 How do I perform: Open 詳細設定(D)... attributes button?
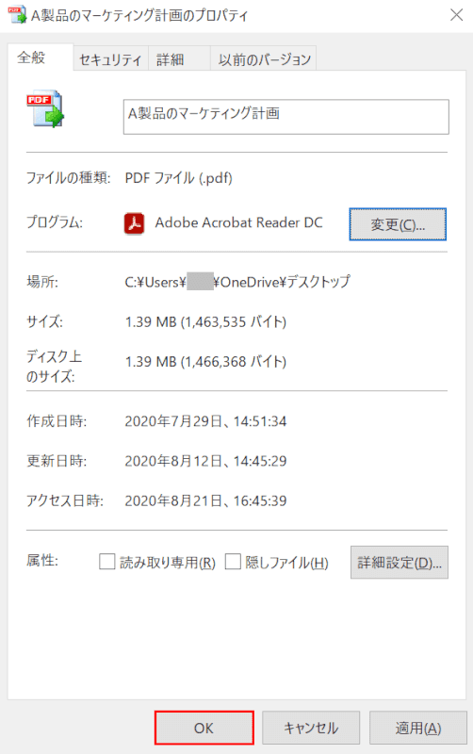[x=399, y=562]
